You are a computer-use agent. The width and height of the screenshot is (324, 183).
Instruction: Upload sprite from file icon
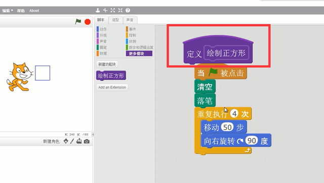[x=79, y=141]
